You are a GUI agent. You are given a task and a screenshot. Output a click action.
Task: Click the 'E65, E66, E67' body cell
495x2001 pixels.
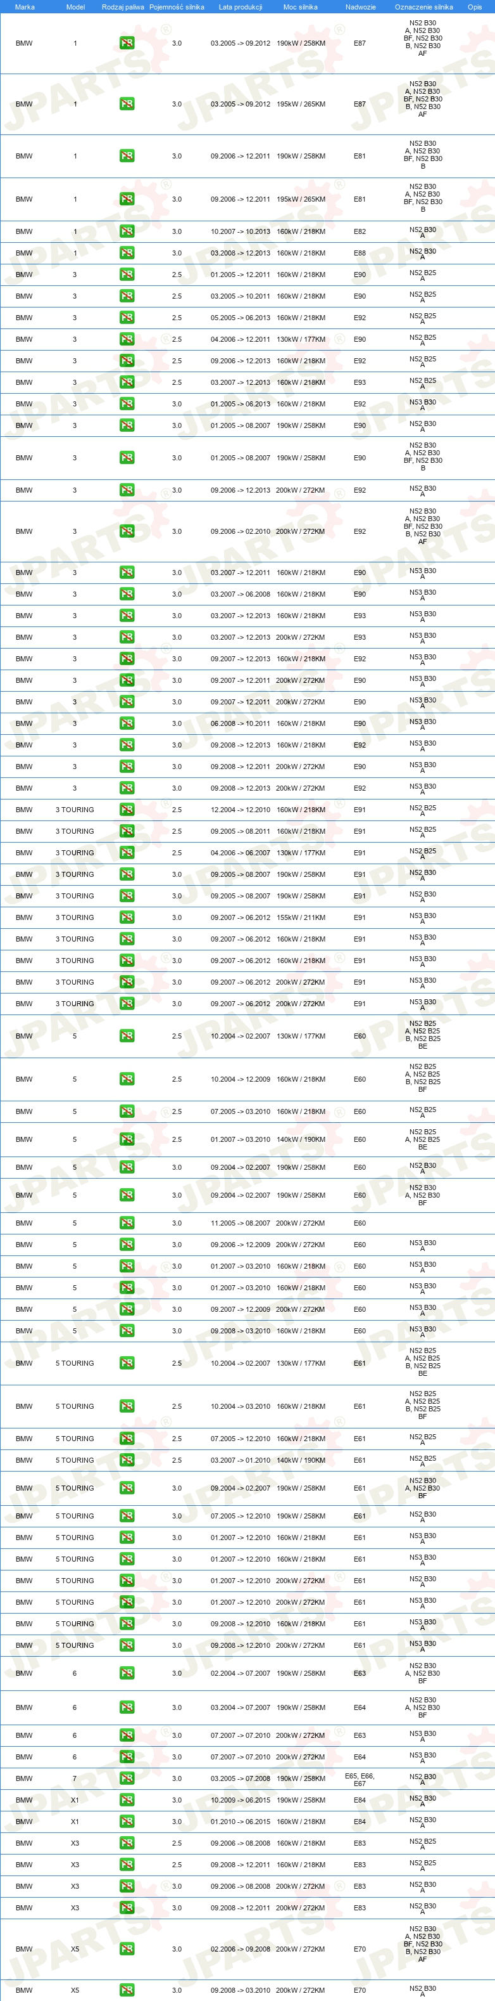click(360, 1780)
